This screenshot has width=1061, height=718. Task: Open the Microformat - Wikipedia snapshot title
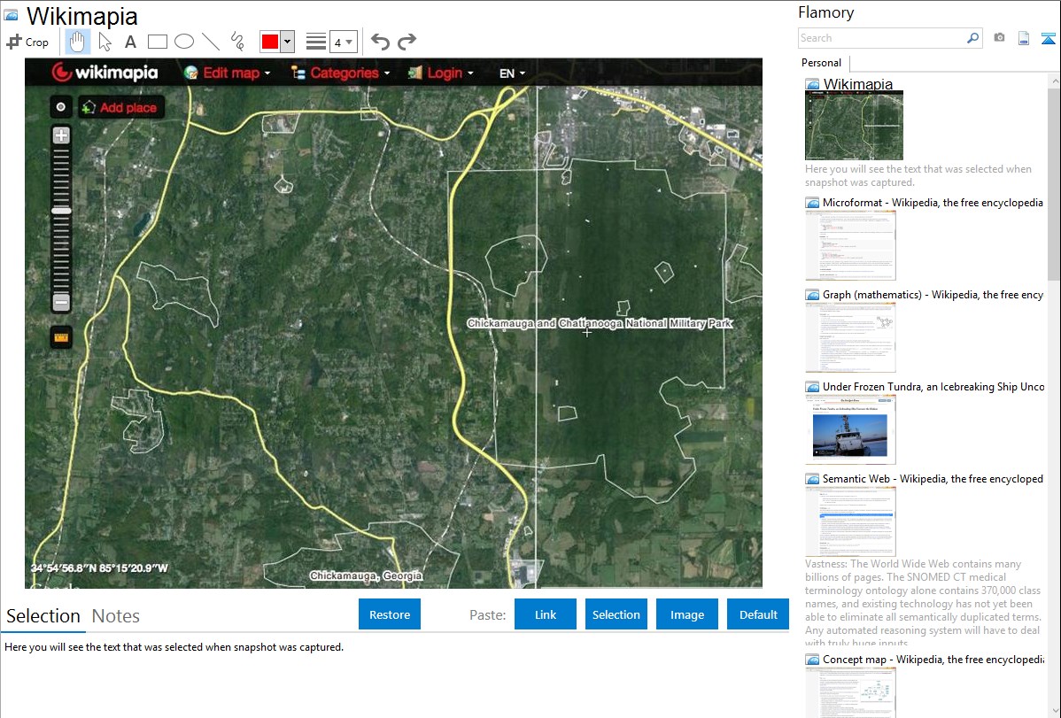[933, 203]
